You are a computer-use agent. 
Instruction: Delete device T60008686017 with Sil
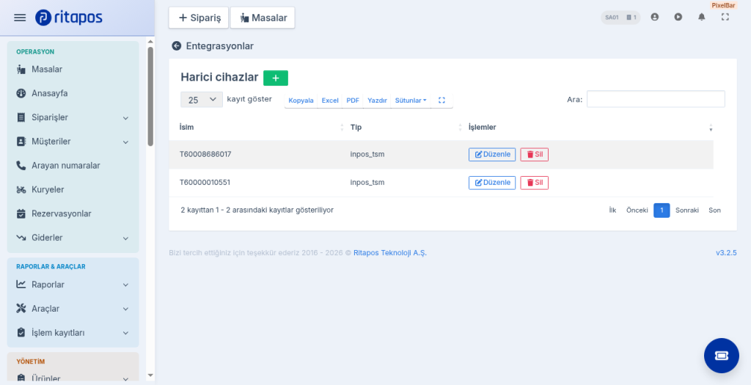tap(534, 154)
